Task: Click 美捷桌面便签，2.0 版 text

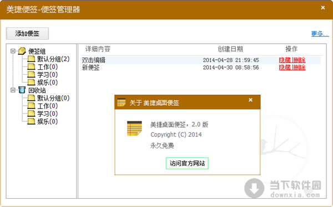Action: pos(179,125)
